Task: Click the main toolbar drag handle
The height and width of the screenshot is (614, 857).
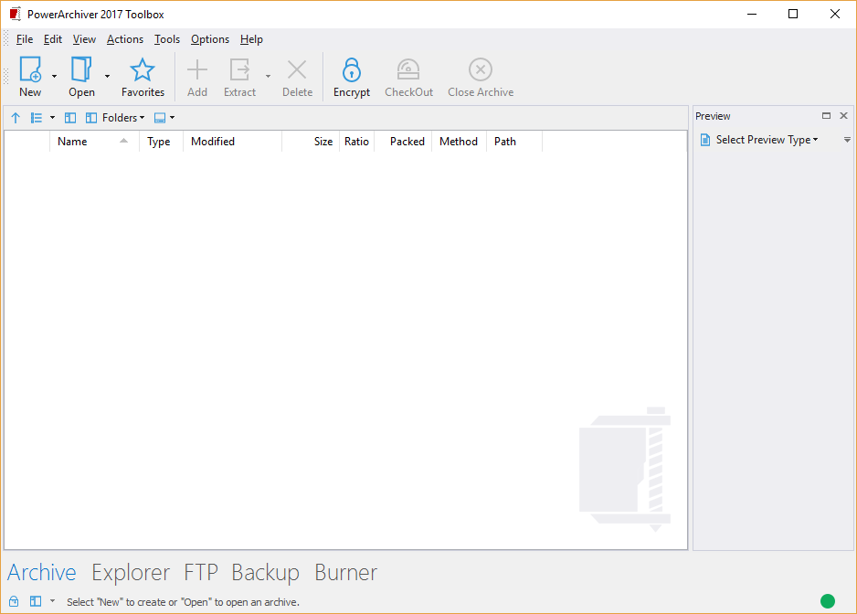Action: 6,76
